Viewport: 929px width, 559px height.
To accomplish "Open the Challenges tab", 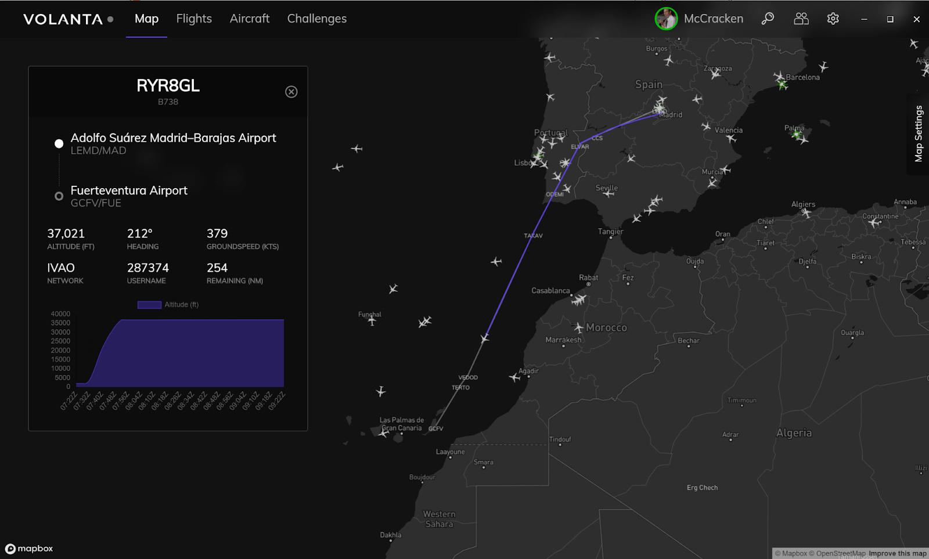I will [317, 19].
